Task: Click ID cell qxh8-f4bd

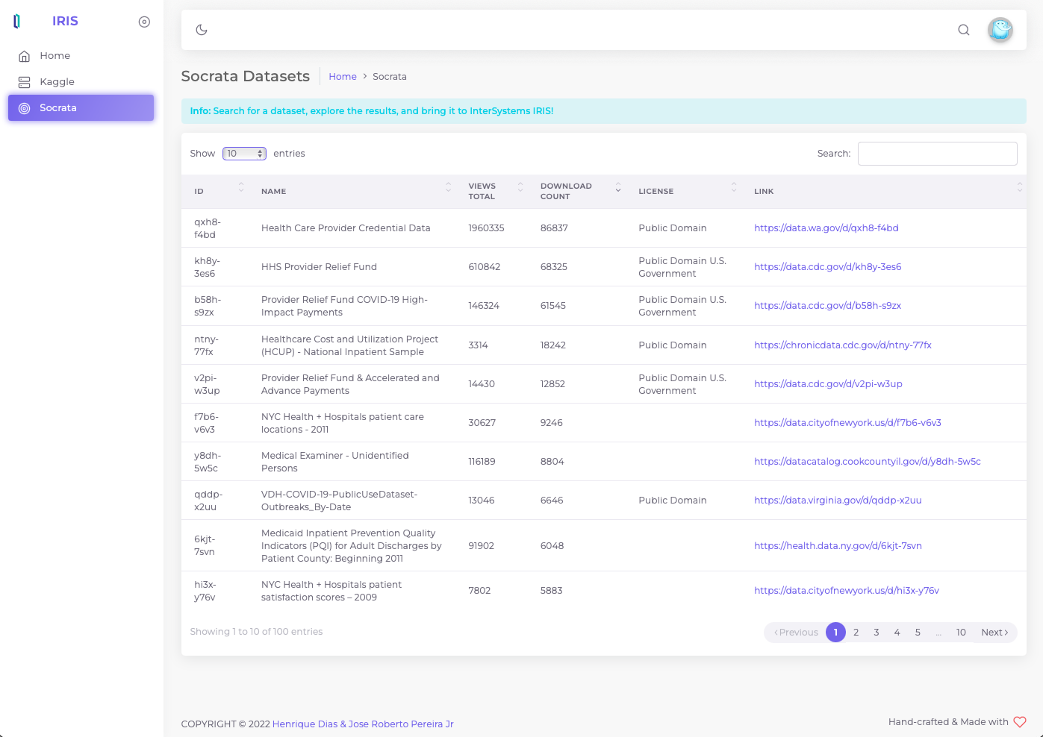Action: click(x=208, y=228)
